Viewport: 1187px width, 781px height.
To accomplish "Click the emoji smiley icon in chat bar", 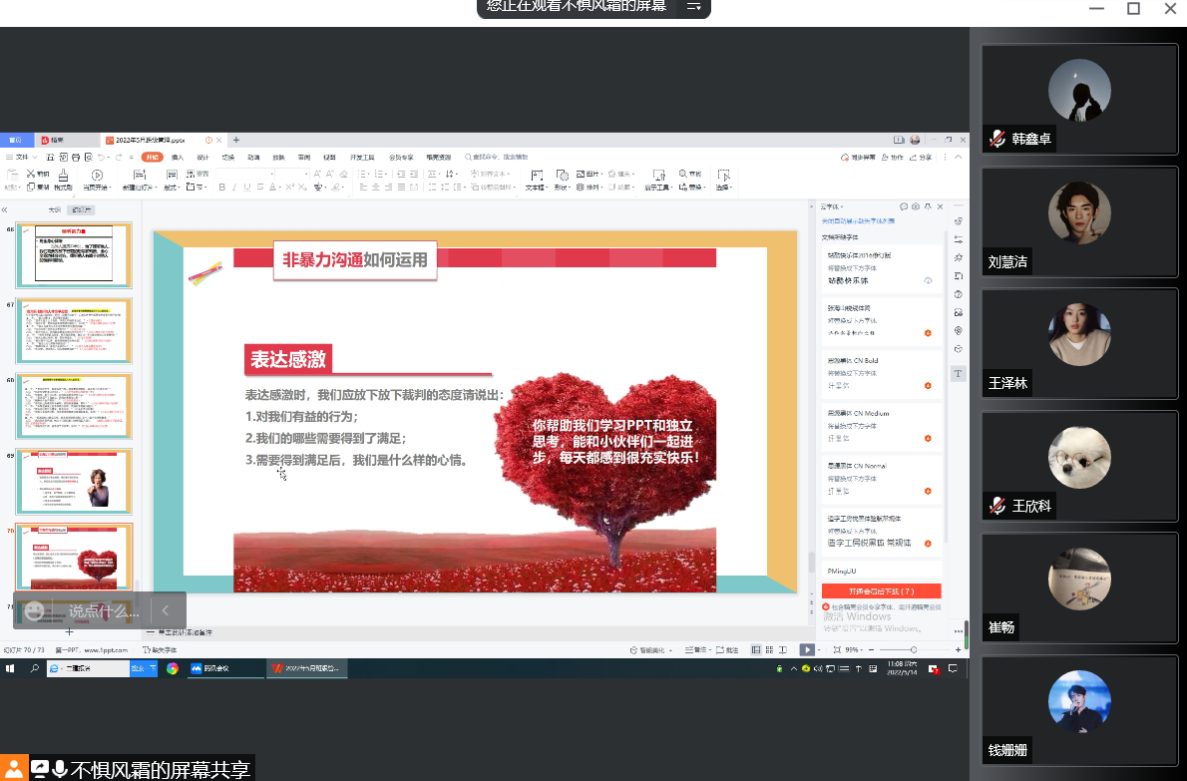I will point(35,610).
